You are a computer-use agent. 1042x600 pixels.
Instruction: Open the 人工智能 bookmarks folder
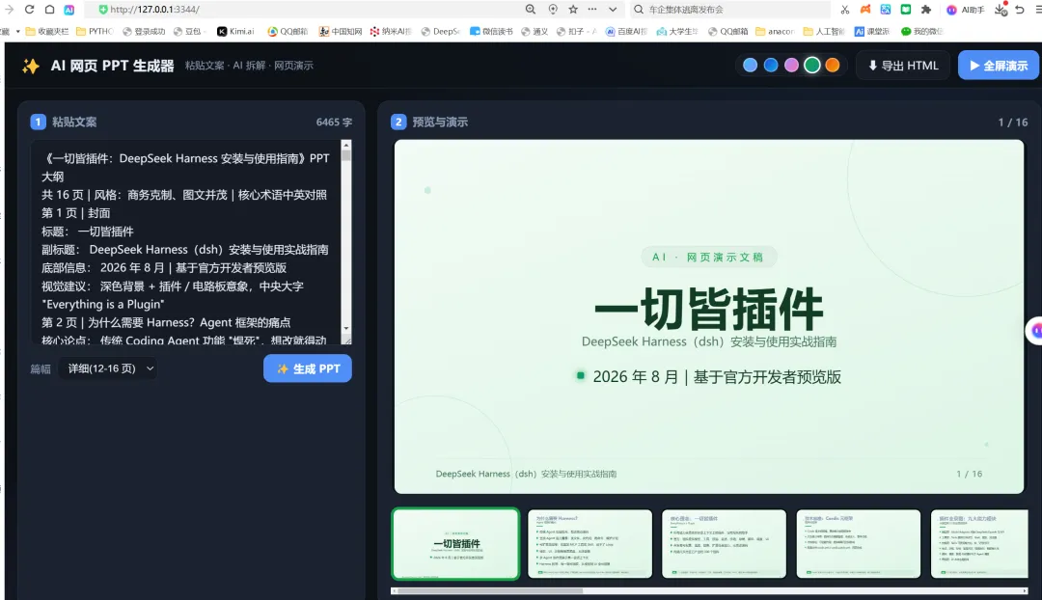click(x=824, y=31)
